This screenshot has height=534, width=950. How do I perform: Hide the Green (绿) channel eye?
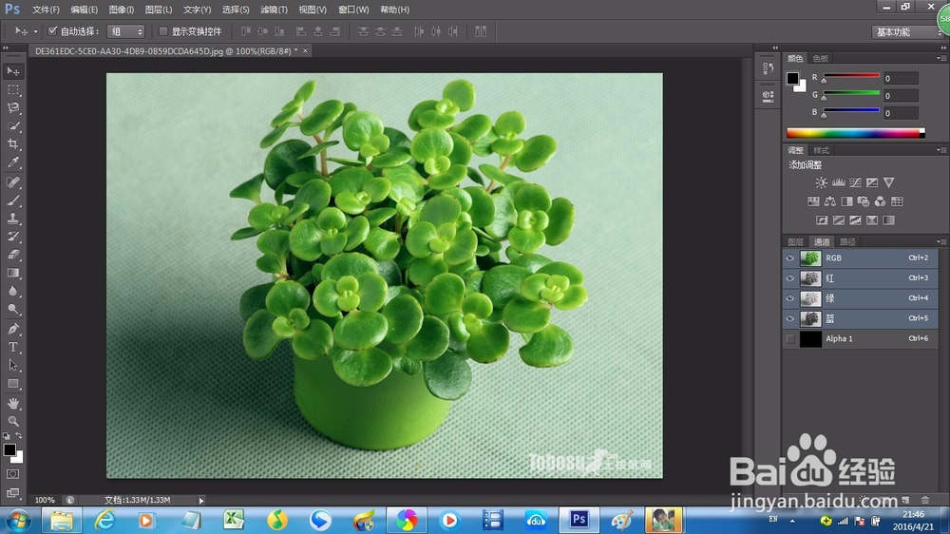(x=790, y=298)
